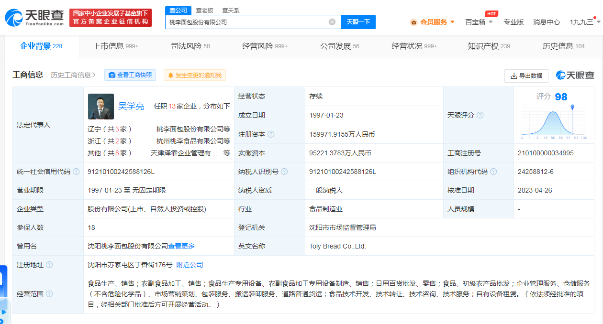Click the 浙江（共2家） region label
This screenshot has width=603, height=324.
point(110,141)
